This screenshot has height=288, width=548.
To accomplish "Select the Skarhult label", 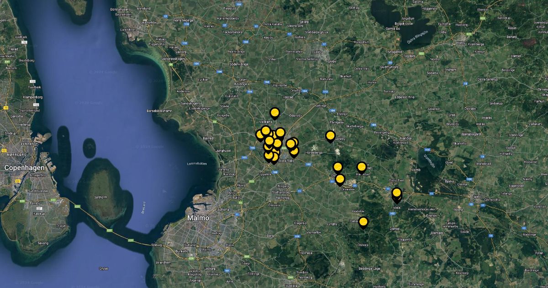I will pos(346,76).
